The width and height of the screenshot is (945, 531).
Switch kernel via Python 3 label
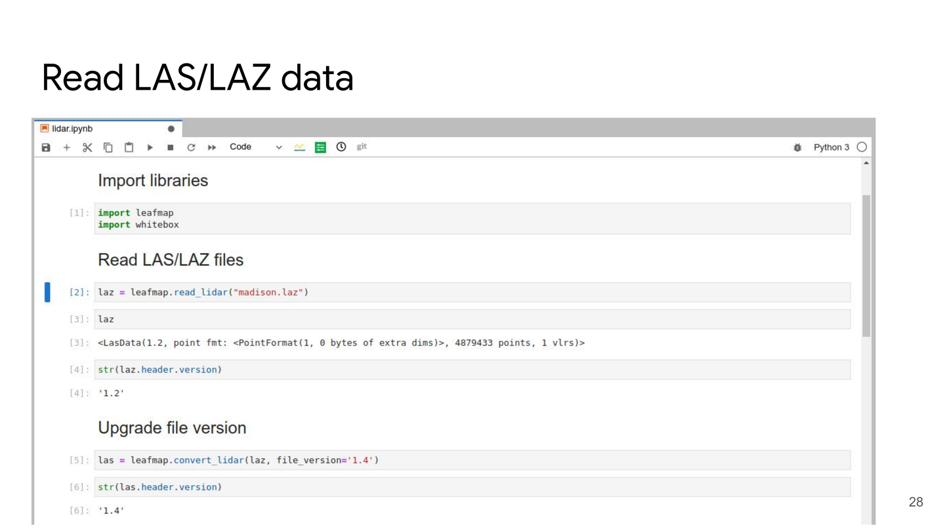point(831,147)
